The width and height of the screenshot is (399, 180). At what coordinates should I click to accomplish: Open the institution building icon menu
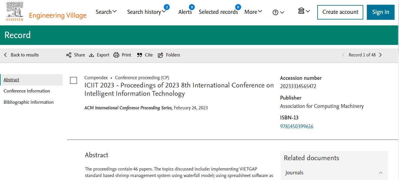coord(304,11)
